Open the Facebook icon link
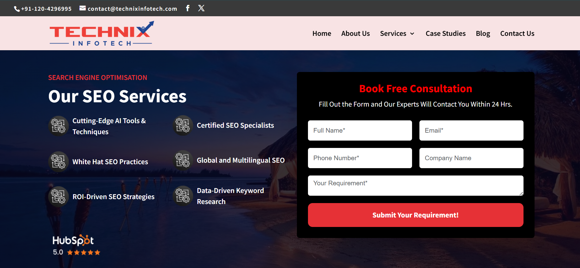 coord(188,8)
